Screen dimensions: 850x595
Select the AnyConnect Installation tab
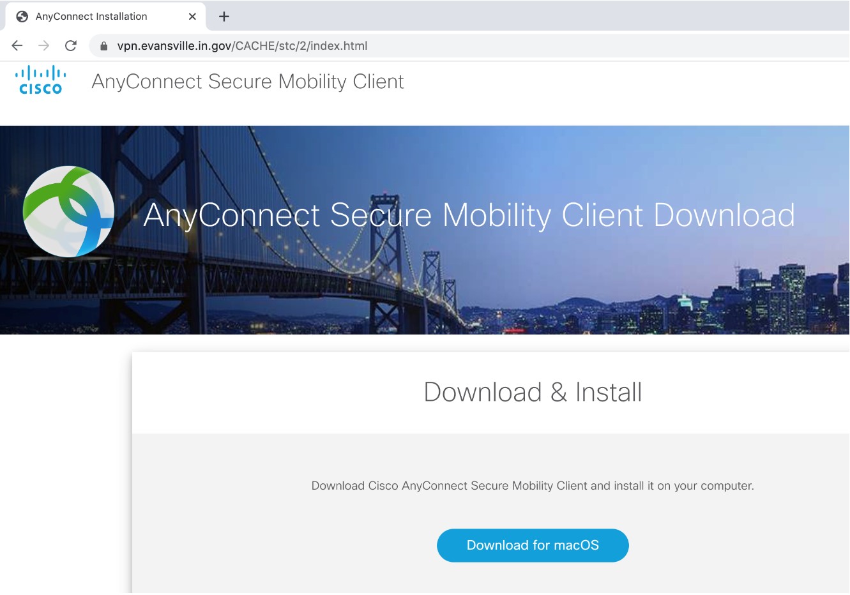tap(106, 17)
